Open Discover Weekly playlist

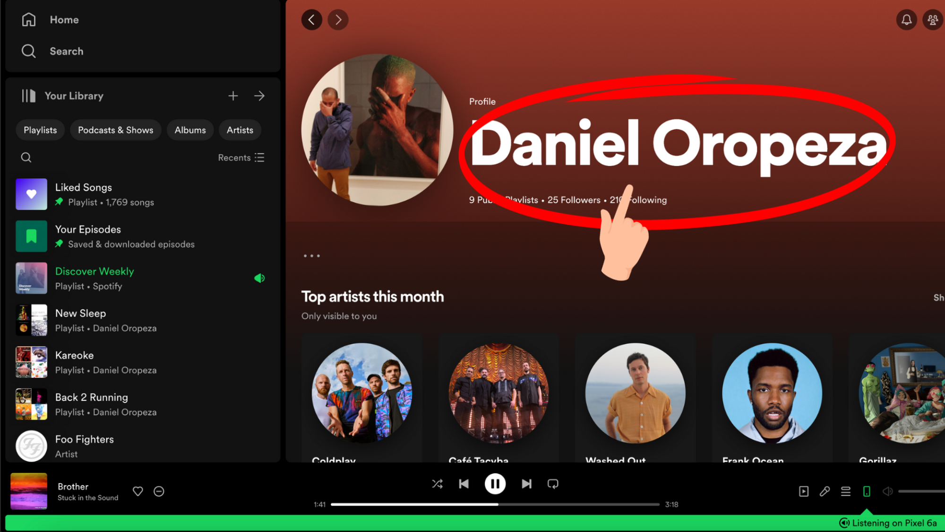point(143,279)
